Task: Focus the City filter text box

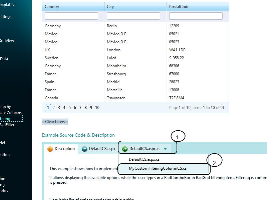Action: pyautogui.click(x=133, y=16)
